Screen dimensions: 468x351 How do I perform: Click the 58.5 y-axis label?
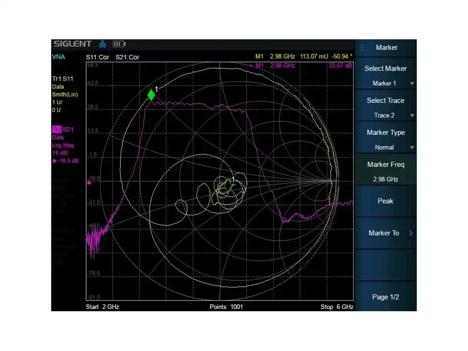pos(93,65)
